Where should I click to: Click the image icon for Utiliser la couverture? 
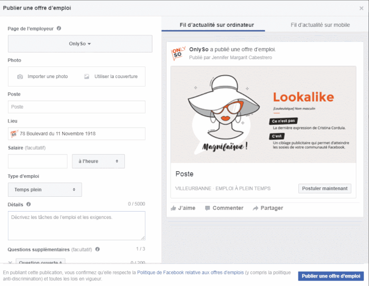87,77
